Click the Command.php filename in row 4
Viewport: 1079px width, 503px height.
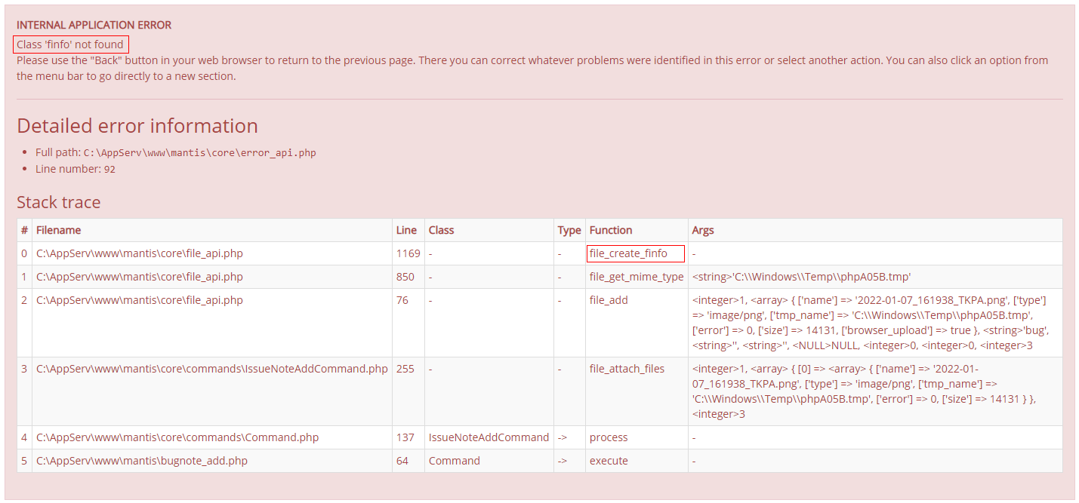pyautogui.click(x=177, y=437)
